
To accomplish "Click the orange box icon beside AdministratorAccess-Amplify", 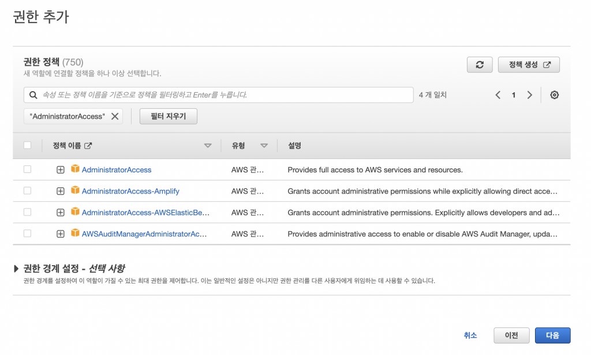I will coord(74,191).
